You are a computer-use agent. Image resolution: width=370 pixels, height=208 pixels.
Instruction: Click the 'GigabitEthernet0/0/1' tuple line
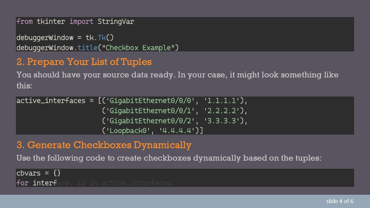[175, 111]
